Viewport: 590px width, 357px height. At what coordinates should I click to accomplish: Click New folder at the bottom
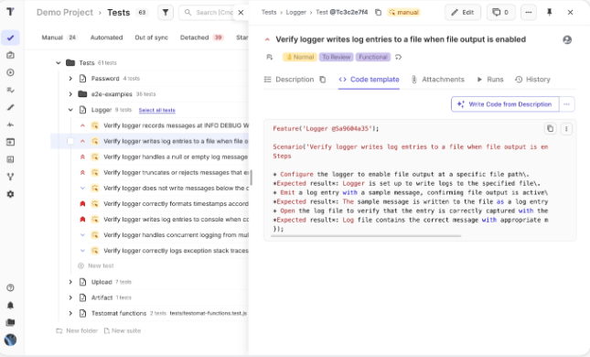click(x=77, y=330)
